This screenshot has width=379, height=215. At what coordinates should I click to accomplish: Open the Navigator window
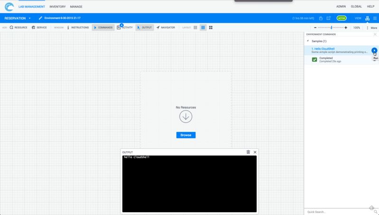166,27
